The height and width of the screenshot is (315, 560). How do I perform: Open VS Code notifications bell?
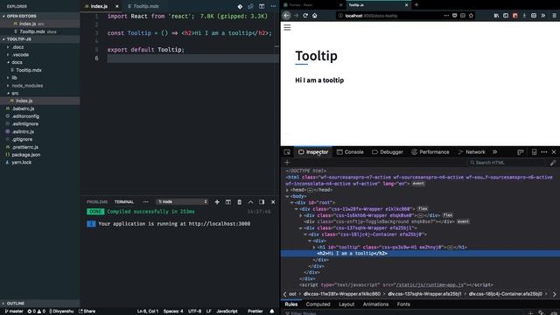click(x=272, y=311)
